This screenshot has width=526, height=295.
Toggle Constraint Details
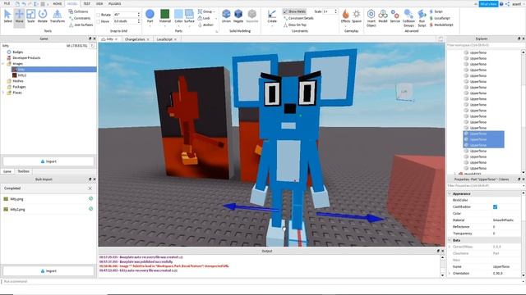298,18
